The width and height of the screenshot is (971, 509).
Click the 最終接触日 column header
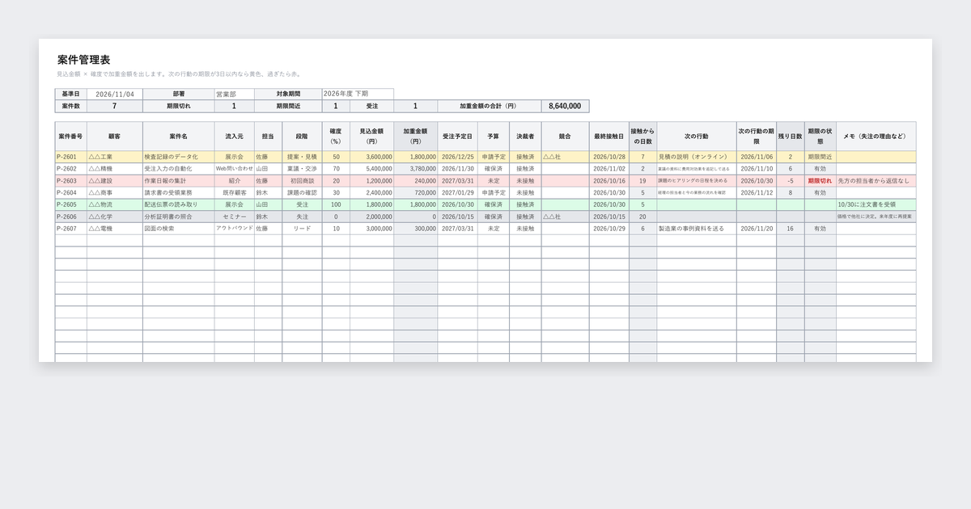[609, 136]
